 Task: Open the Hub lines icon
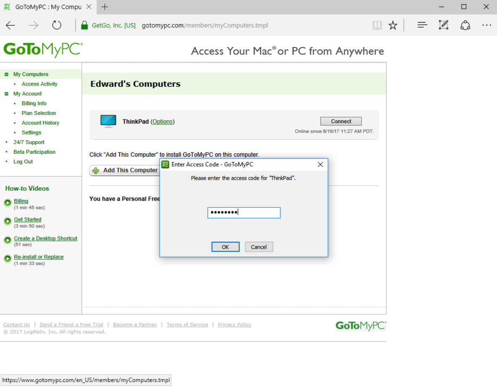422,25
